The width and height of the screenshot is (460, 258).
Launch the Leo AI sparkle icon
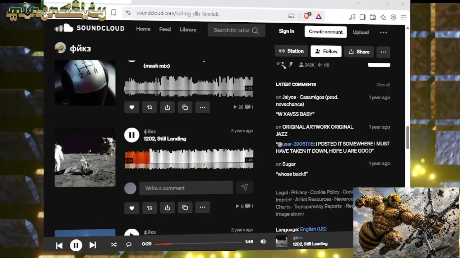pyautogui.click(x=383, y=17)
